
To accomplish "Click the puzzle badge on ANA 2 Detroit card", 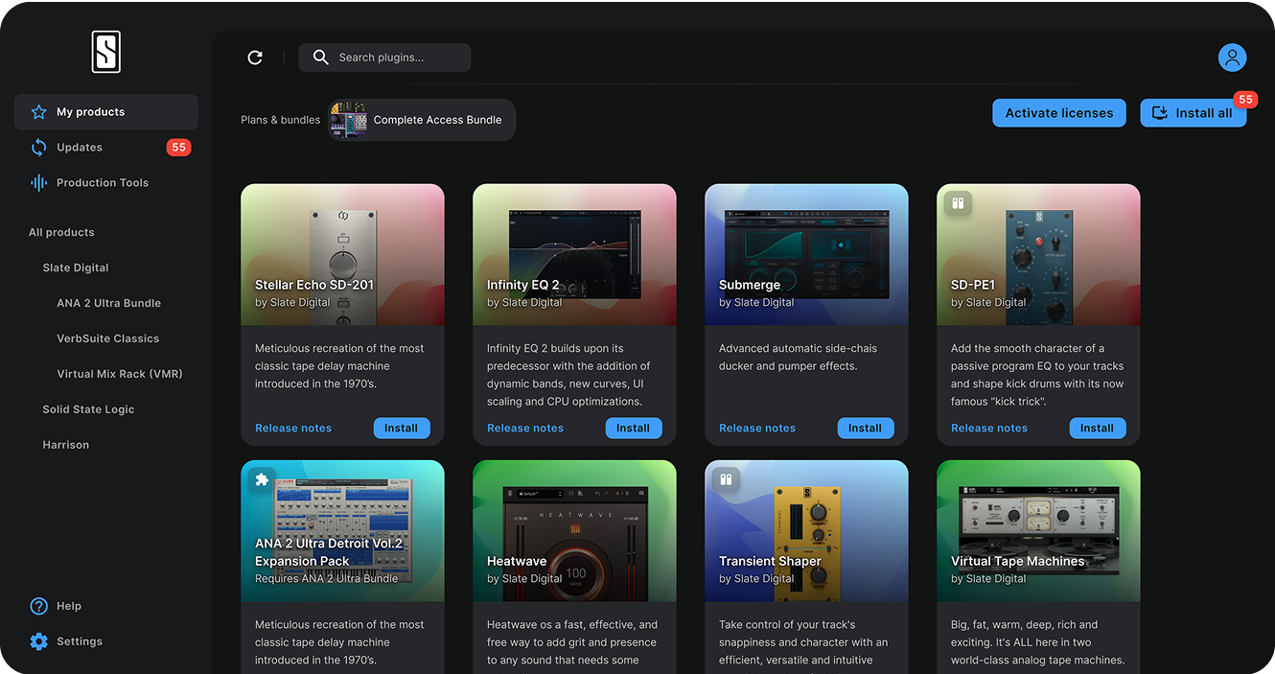I will pyautogui.click(x=261, y=479).
